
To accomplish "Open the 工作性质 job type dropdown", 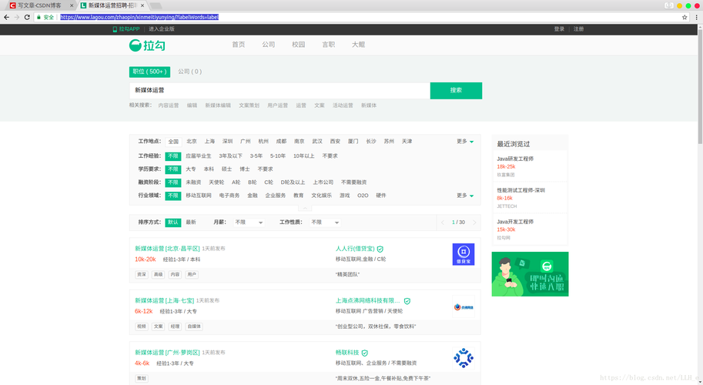I will coord(325,223).
